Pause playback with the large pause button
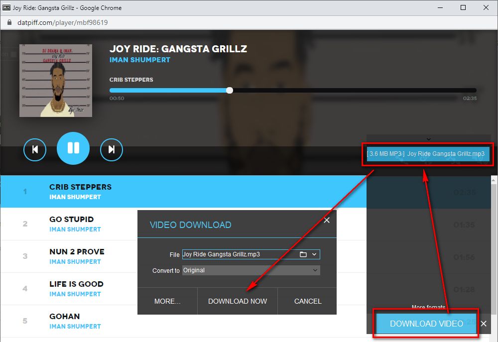The width and height of the screenshot is (498, 342). pos(73,148)
